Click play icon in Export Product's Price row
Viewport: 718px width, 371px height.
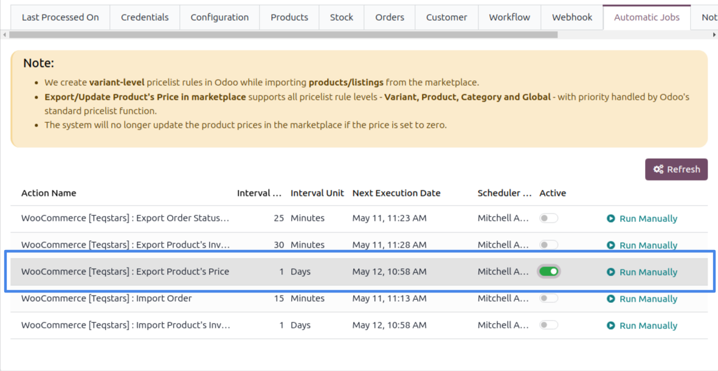coord(611,272)
